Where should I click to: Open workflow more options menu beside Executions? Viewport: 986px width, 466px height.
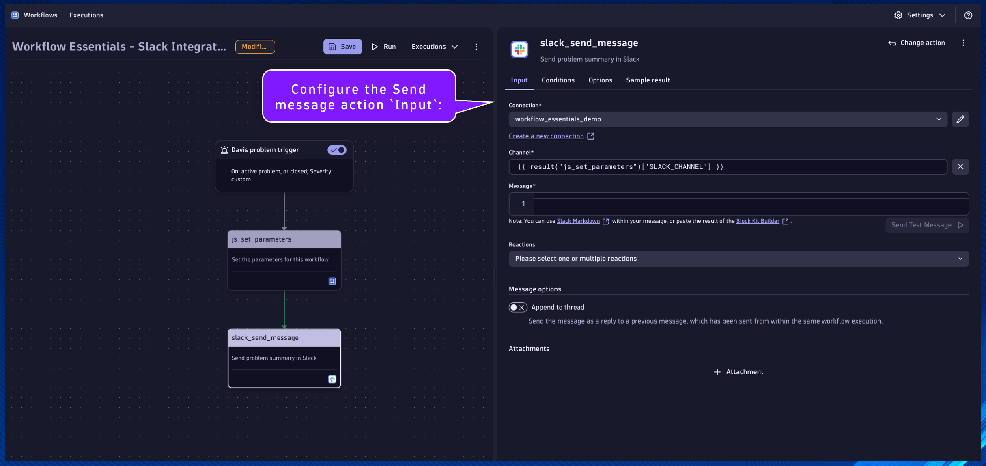click(476, 47)
